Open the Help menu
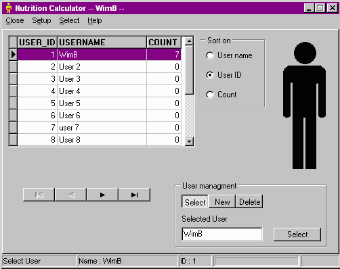The height and width of the screenshot is (269, 340). (95, 20)
